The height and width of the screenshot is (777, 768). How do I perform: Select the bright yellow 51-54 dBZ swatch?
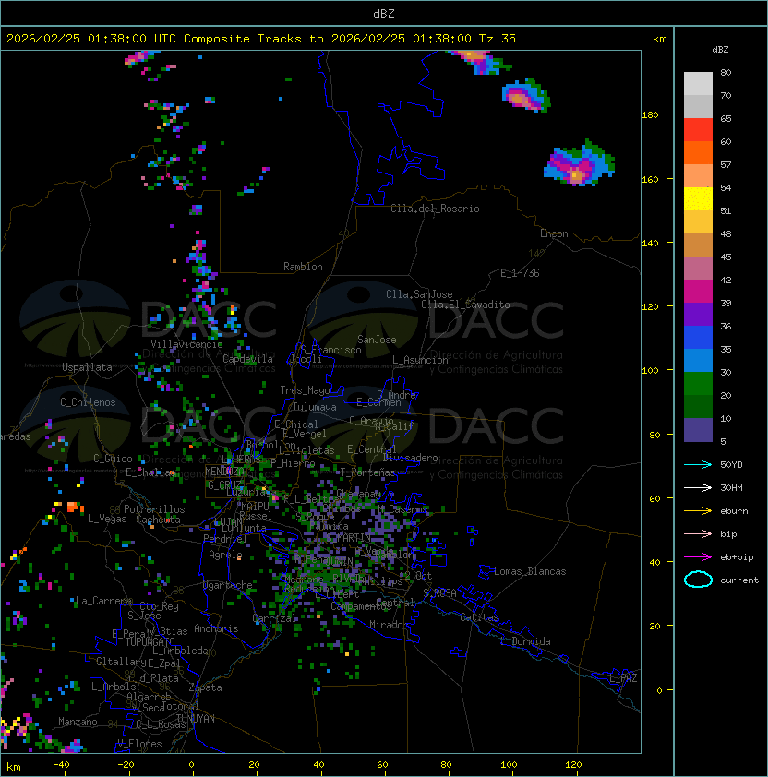tap(698, 198)
